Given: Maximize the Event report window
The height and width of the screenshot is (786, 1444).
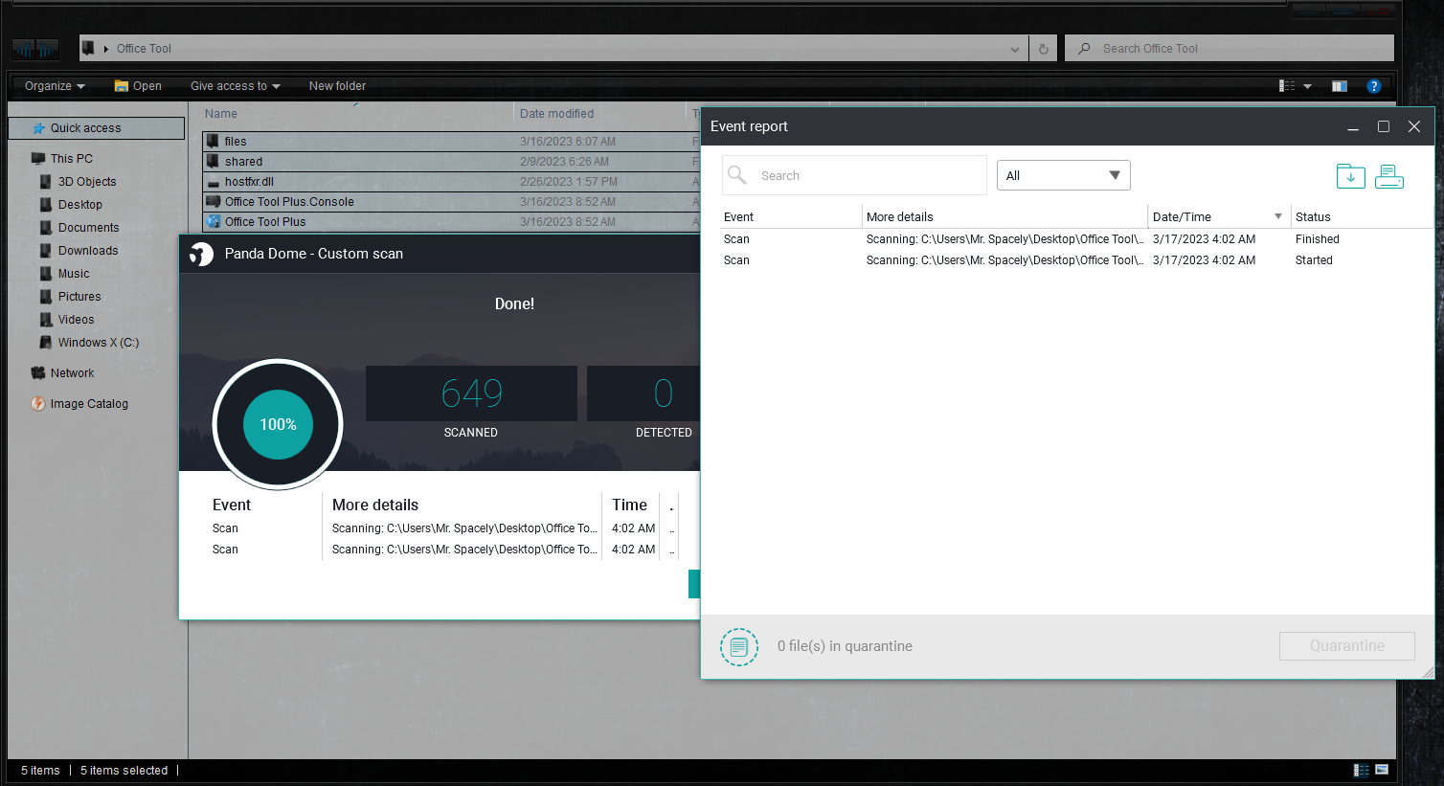Looking at the screenshot, I should [1384, 126].
